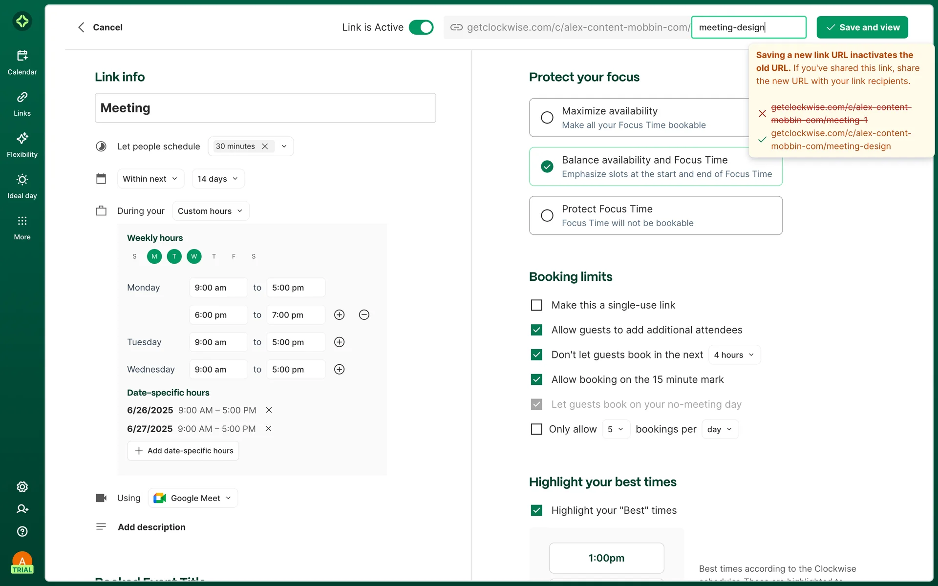The height and width of the screenshot is (586, 938).
Task: Select the Protect Focus Time option
Action: [547, 215]
